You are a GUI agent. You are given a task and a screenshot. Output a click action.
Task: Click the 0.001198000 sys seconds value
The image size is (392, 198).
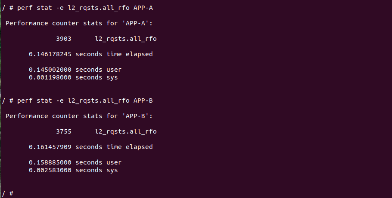(x=50, y=78)
